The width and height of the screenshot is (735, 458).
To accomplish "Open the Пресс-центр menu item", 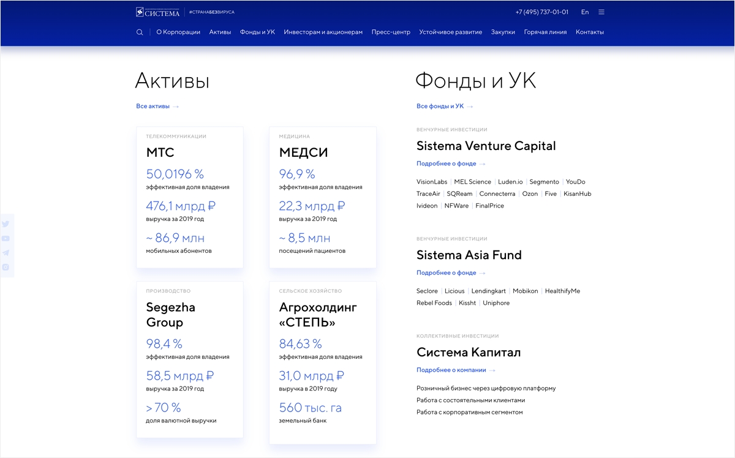I will (x=391, y=32).
